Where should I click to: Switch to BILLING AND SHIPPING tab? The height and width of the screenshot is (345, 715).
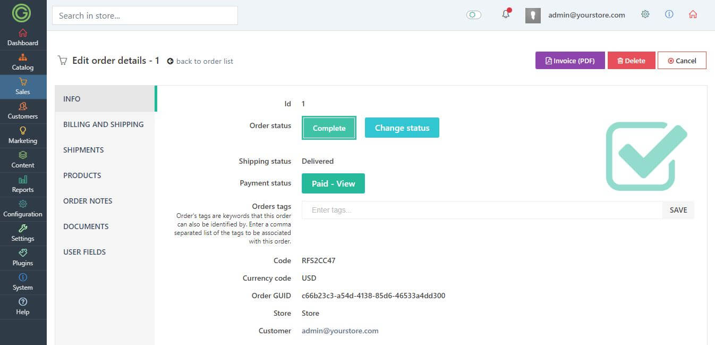(105, 124)
